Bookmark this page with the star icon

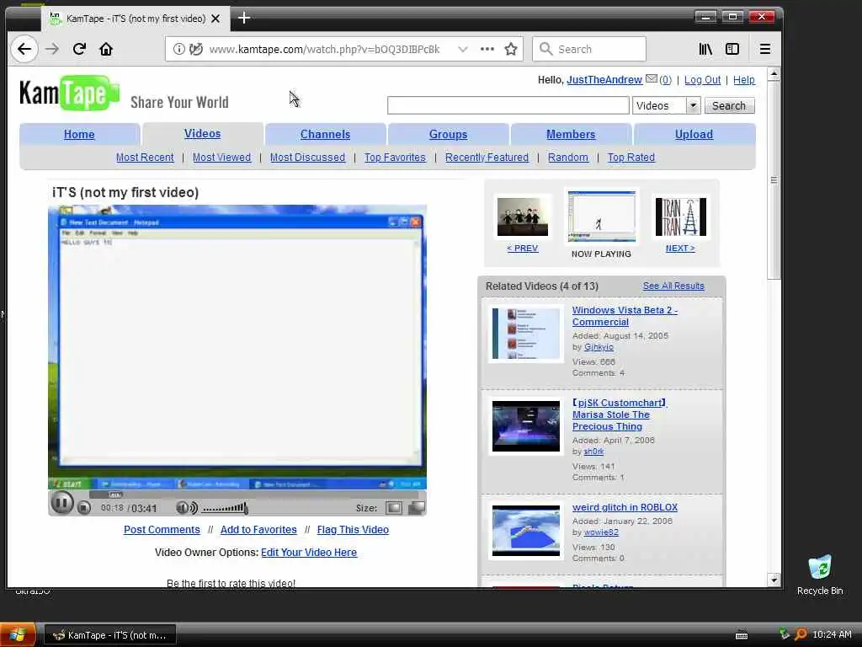(511, 49)
